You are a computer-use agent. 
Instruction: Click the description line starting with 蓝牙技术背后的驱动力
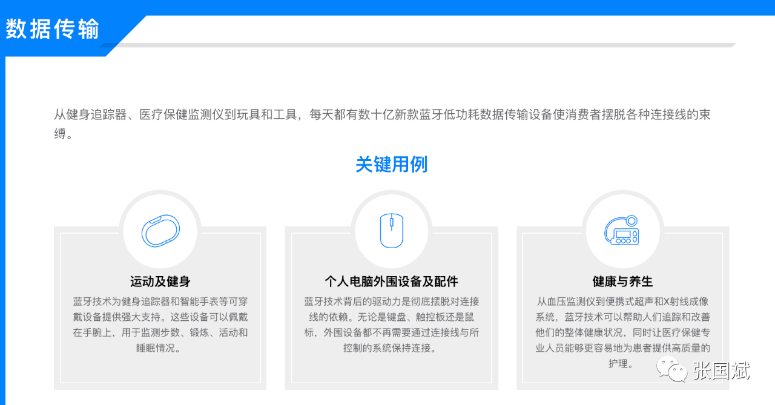click(391, 301)
